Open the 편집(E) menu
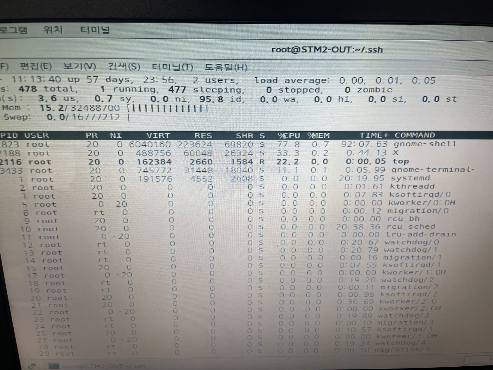 tap(36, 67)
